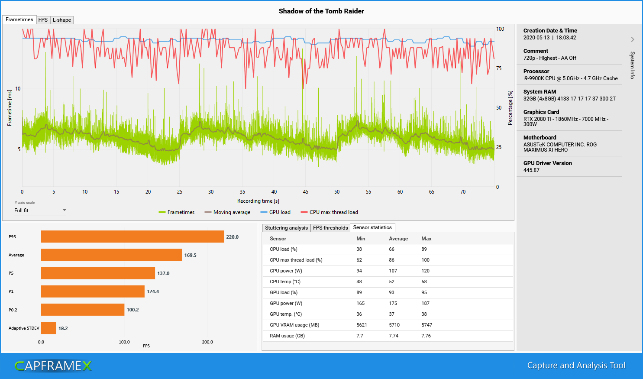The width and height of the screenshot is (643, 379).
Task: Click the P5 bar showing 137.0
Action: coord(98,273)
